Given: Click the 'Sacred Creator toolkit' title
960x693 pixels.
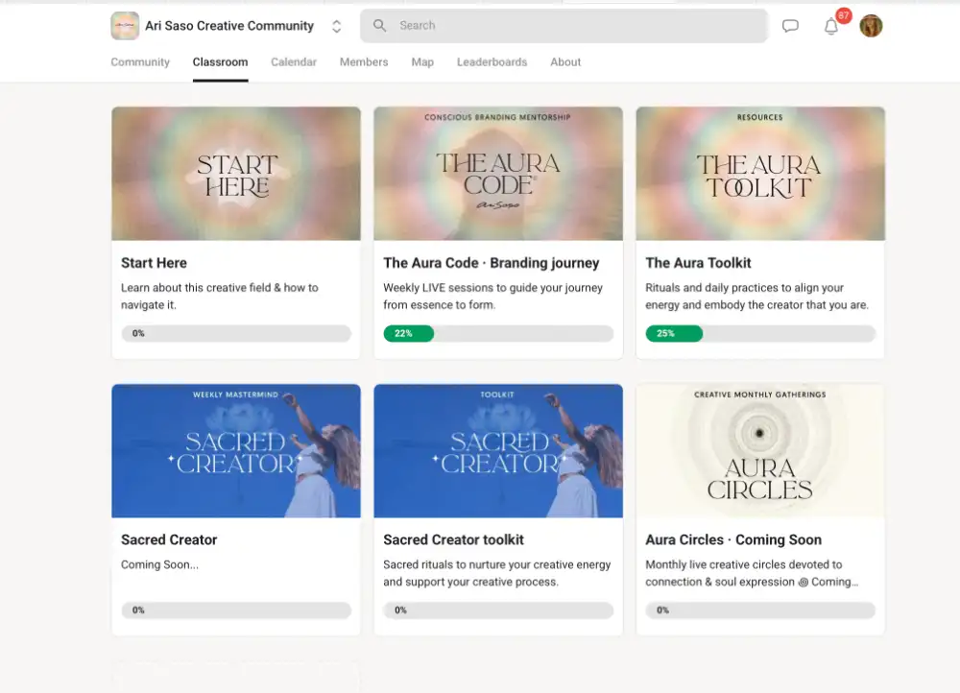Looking at the screenshot, I should [x=454, y=539].
